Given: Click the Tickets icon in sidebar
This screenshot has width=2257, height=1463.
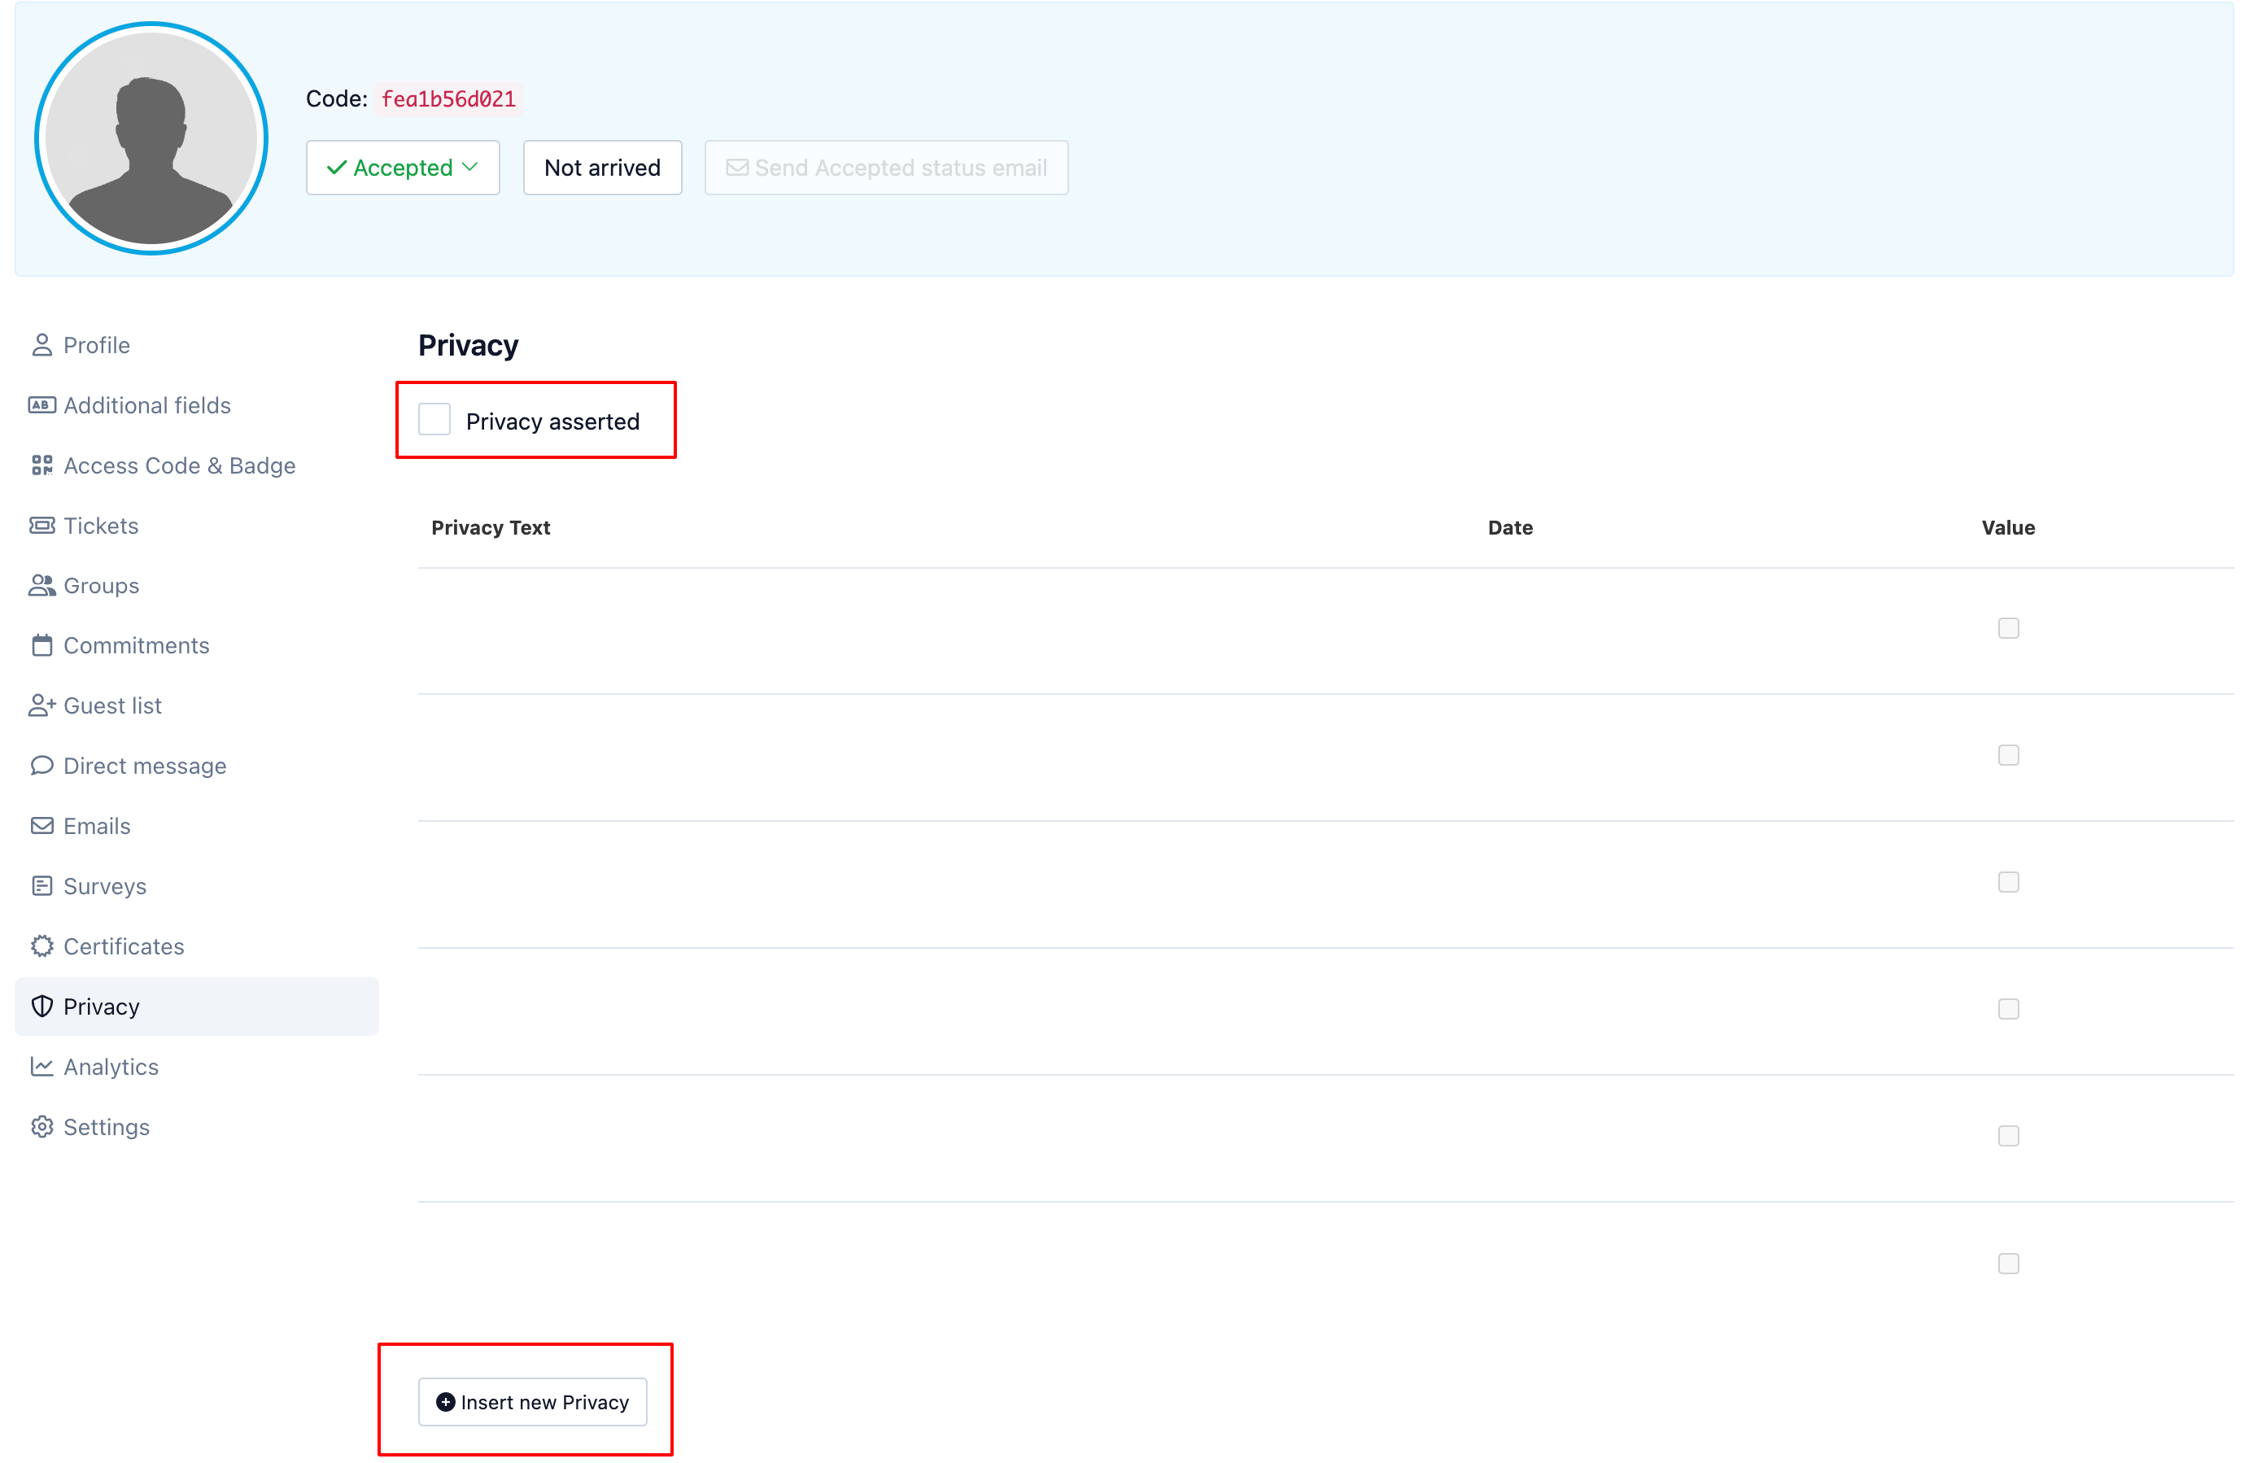Looking at the screenshot, I should 41,526.
